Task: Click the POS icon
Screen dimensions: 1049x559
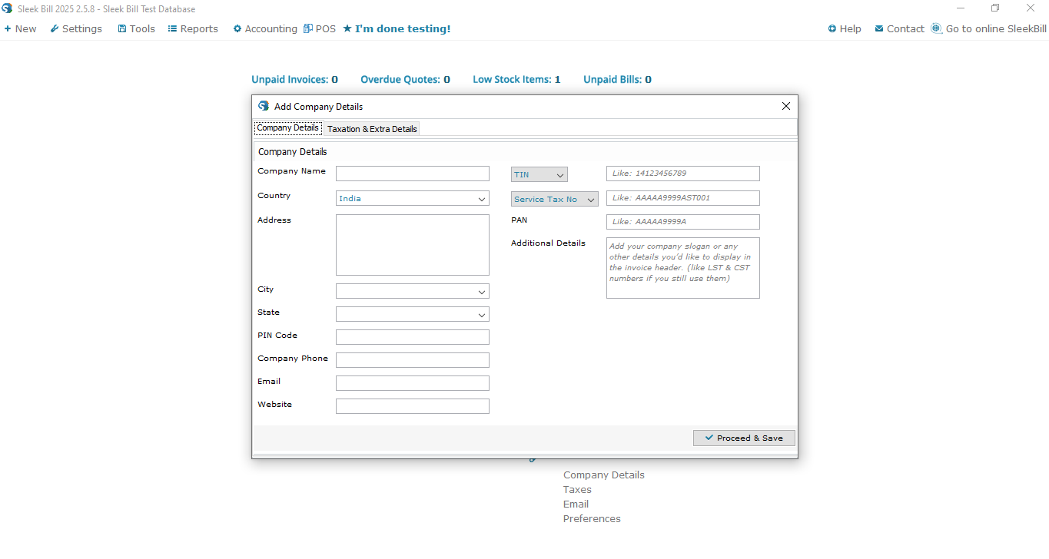Action: pos(308,28)
